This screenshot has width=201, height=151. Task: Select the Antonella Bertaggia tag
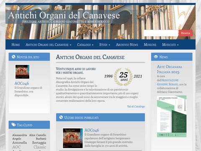tap(29, 143)
